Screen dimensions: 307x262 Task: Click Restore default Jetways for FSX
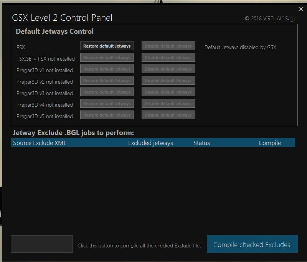point(107,46)
